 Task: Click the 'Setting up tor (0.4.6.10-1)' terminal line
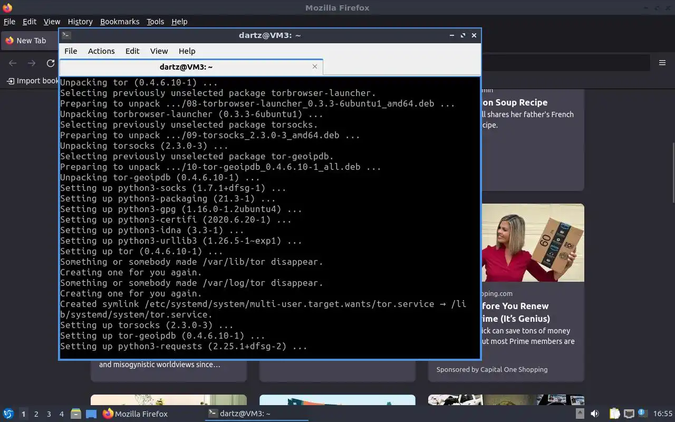(x=141, y=251)
